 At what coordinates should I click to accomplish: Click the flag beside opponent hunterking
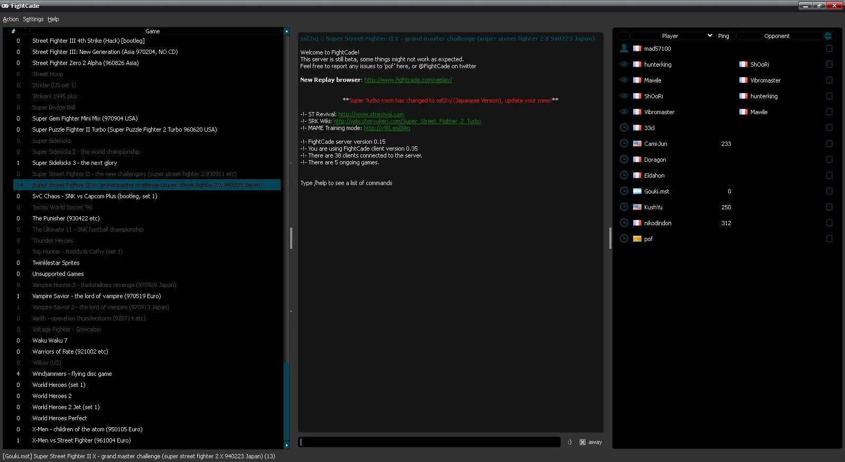[744, 96]
